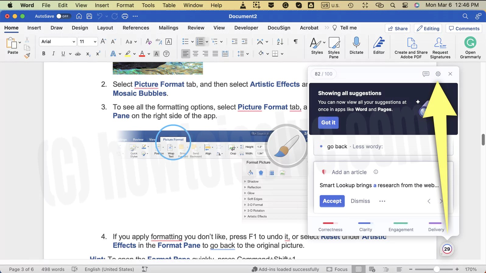The height and width of the screenshot is (273, 486).
Task: Increase font size with the large A icon
Action: coord(103,41)
